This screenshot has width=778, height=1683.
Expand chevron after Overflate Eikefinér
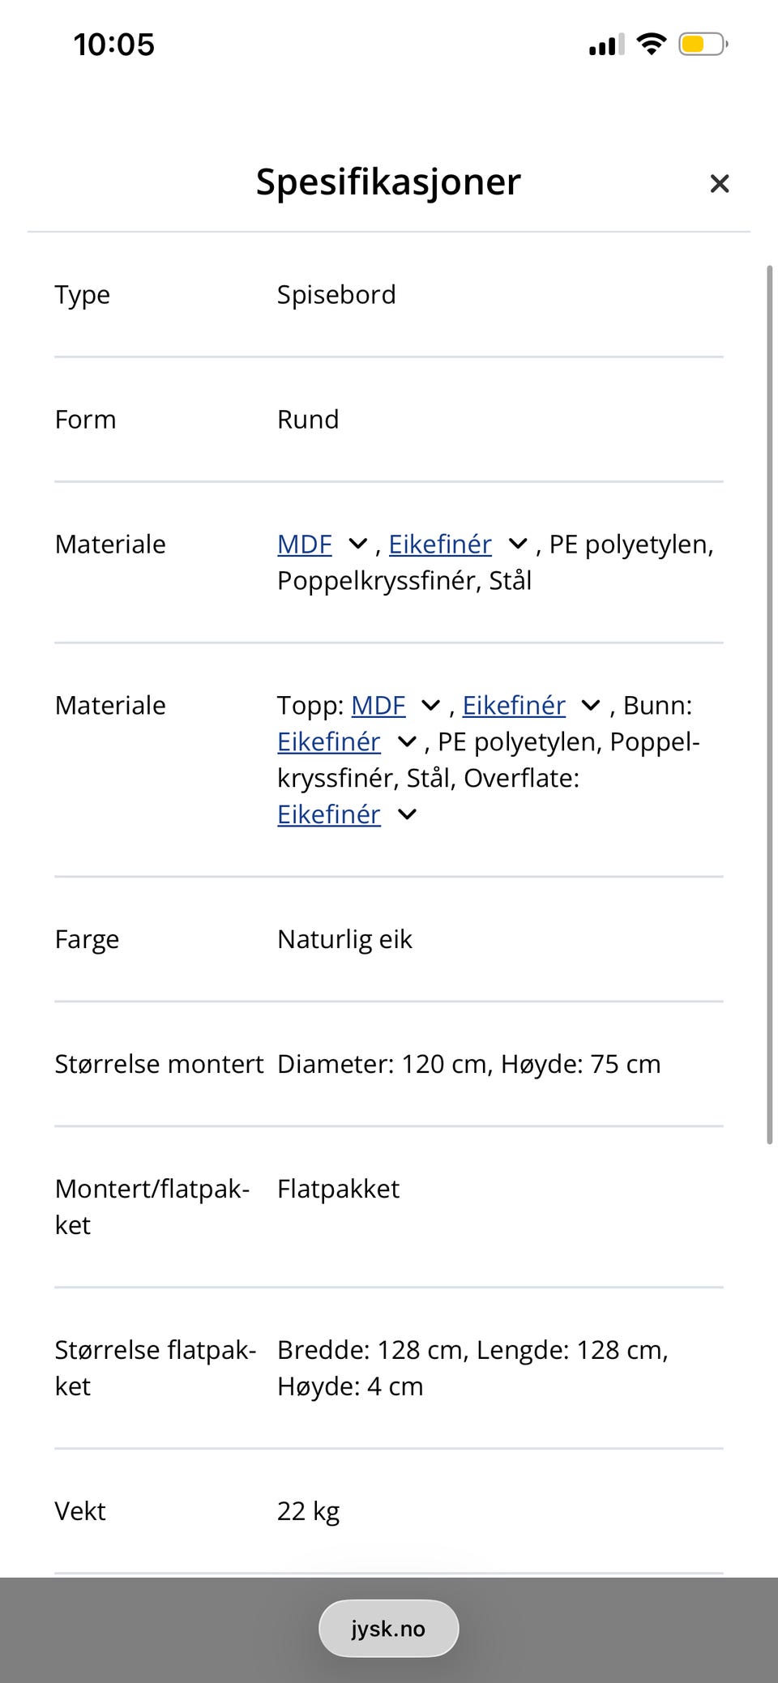tap(407, 814)
